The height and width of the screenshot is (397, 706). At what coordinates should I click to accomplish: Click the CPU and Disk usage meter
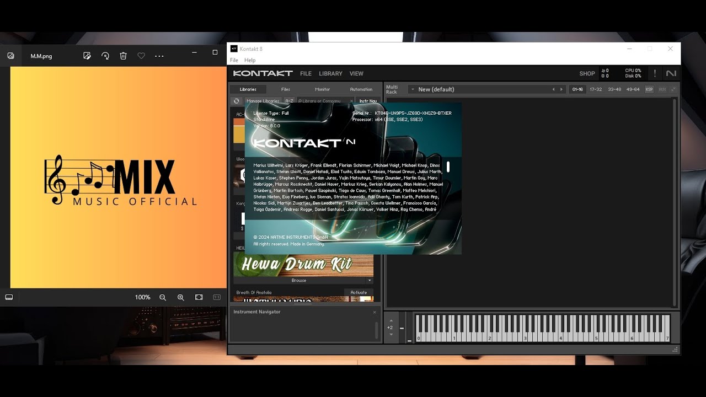[x=633, y=73]
